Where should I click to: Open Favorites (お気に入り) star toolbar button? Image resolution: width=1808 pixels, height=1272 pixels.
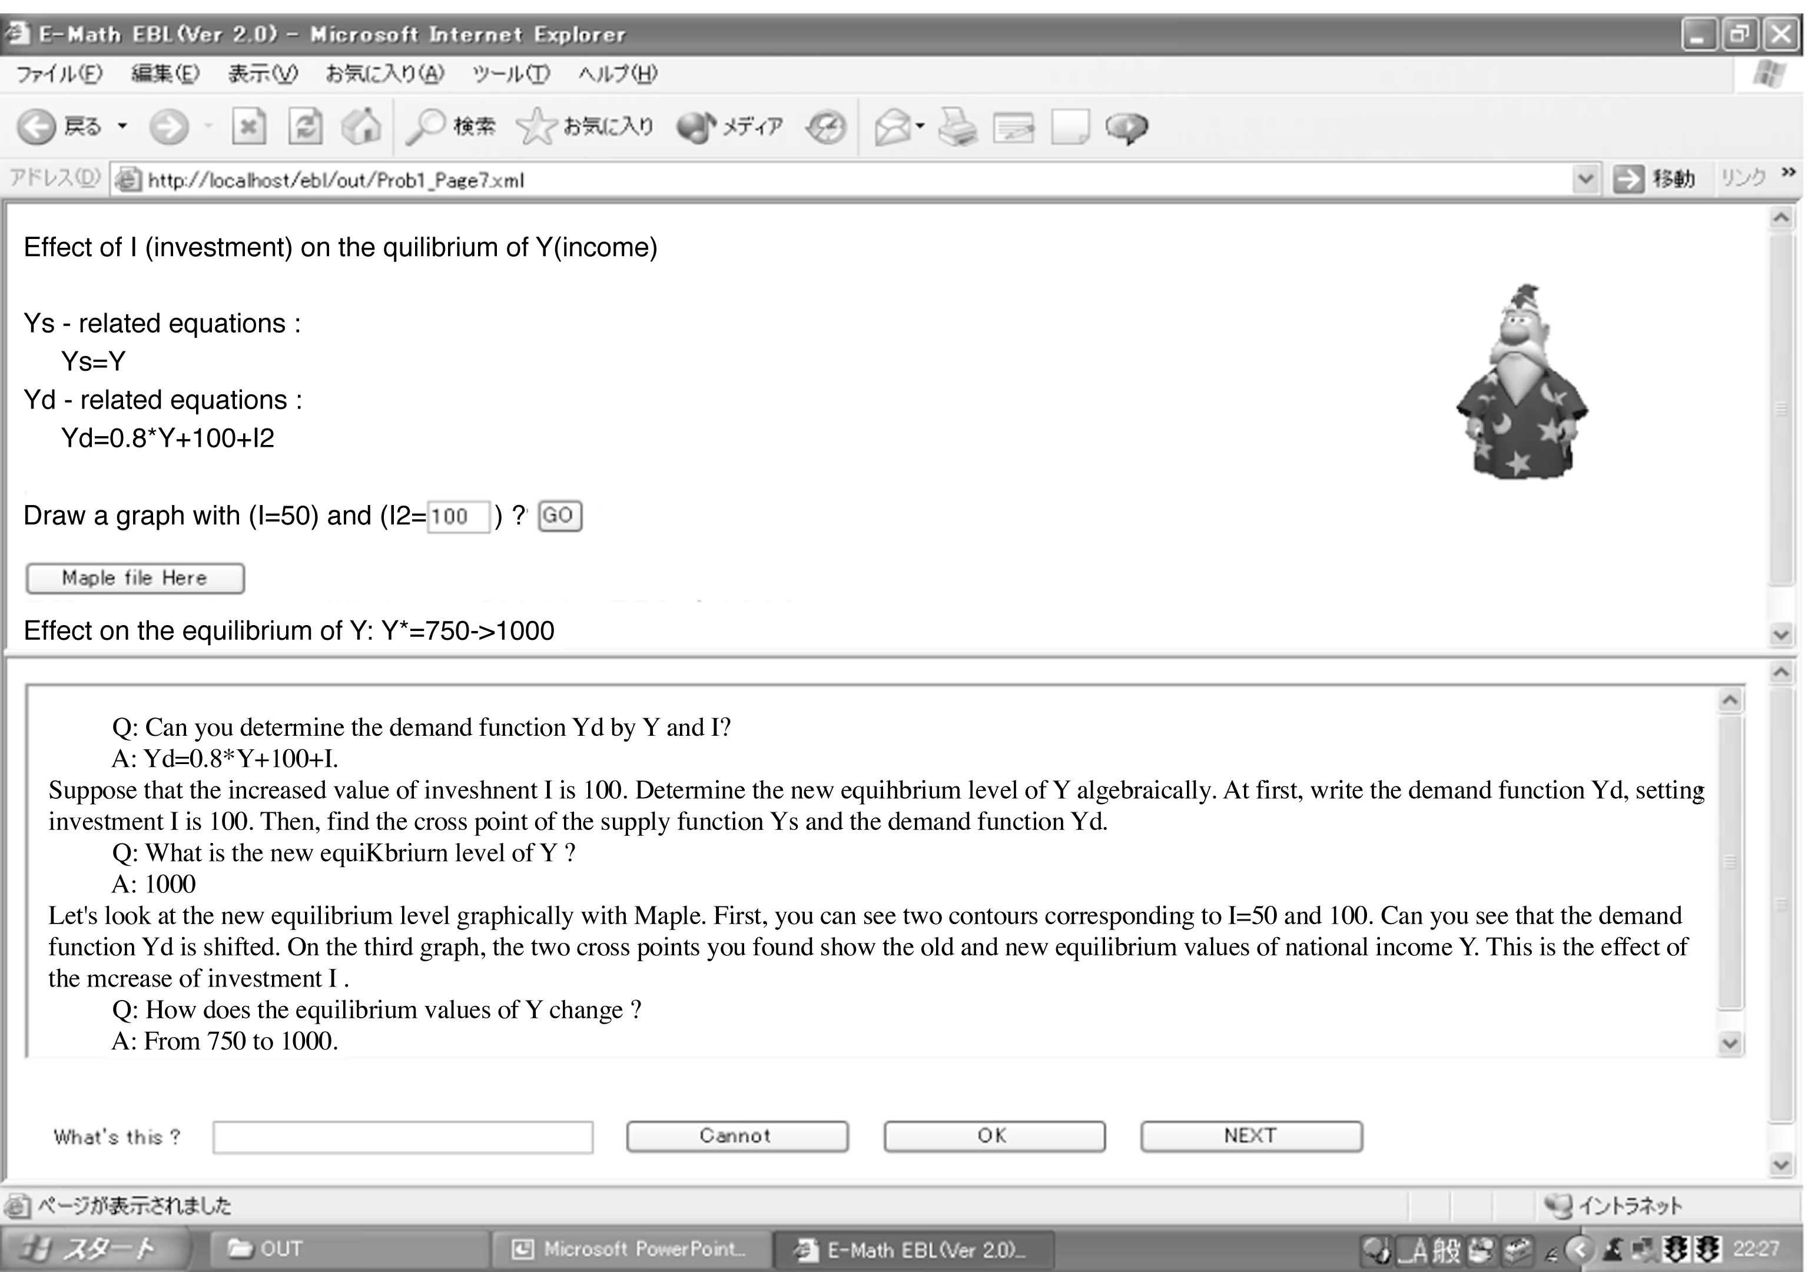tap(585, 126)
